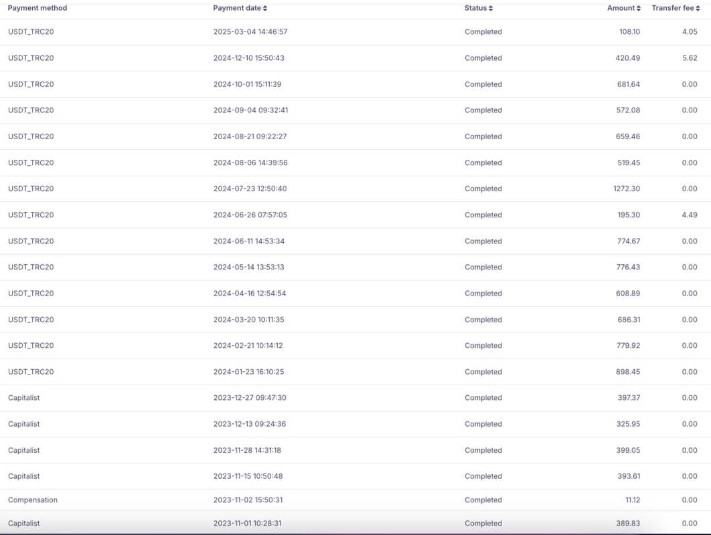Click Completed status in 2024-07-23 row
Image resolution: width=711 pixels, height=535 pixels.
click(x=483, y=189)
